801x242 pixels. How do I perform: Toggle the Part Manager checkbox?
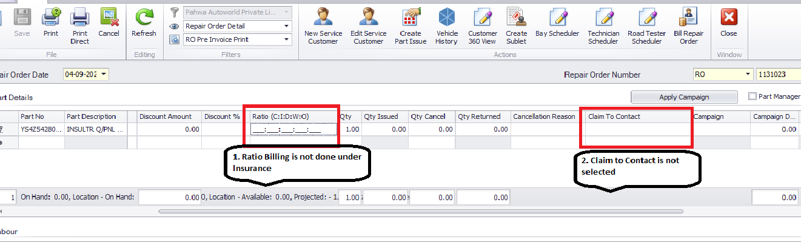point(752,96)
